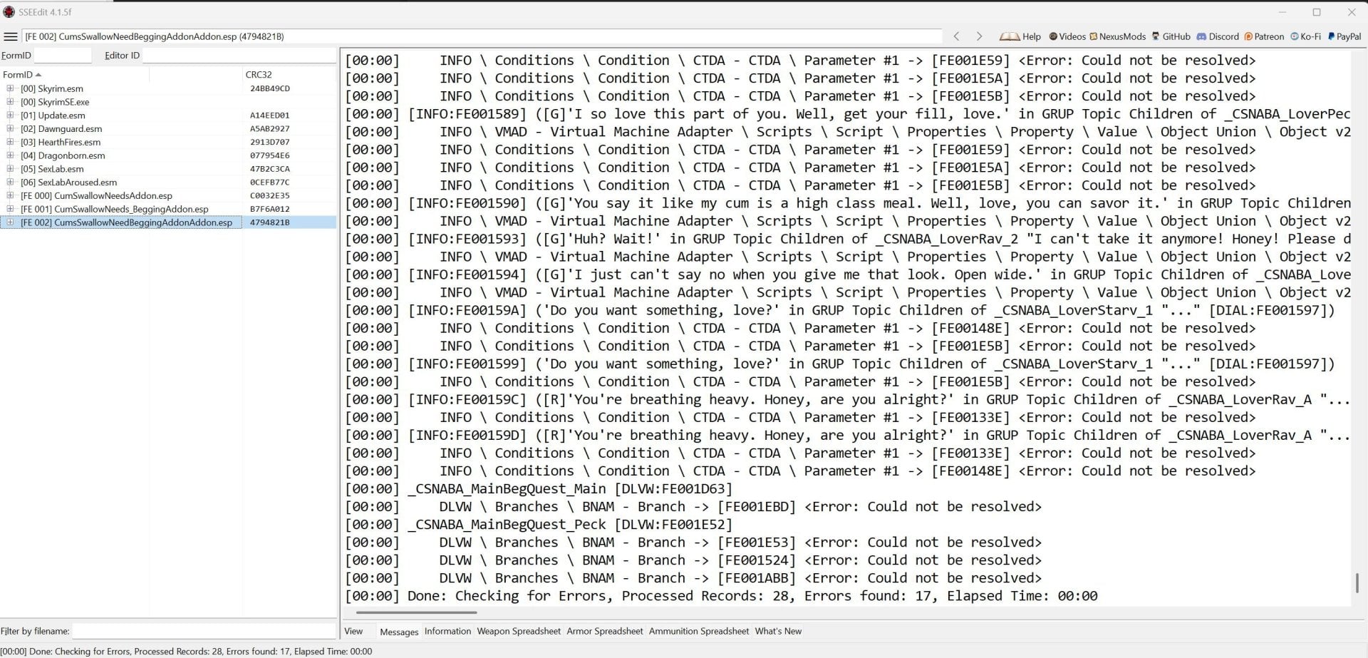Switch to the View tab
This screenshot has width=1368, height=658.
(x=353, y=631)
